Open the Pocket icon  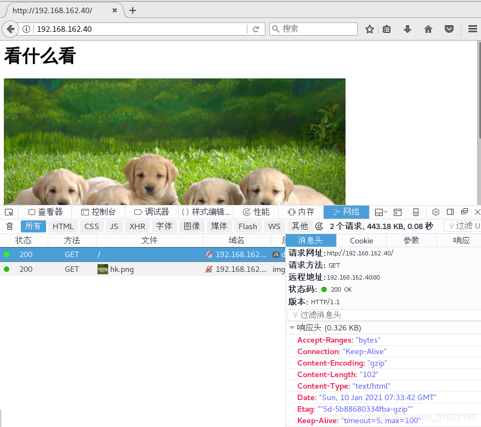(449, 29)
